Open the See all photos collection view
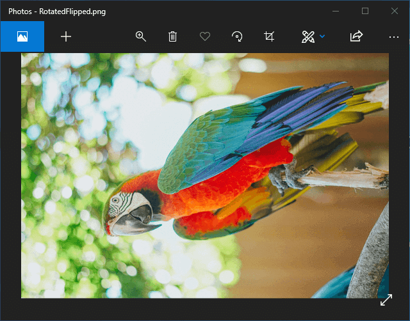This screenshot has height=321, width=410. pyautogui.click(x=22, y=36)
